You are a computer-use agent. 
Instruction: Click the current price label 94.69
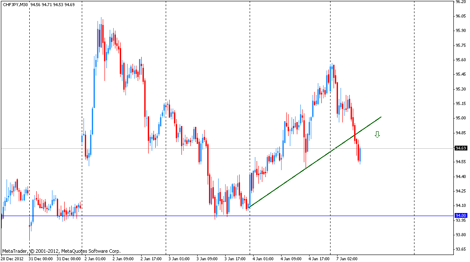[461, 148]
